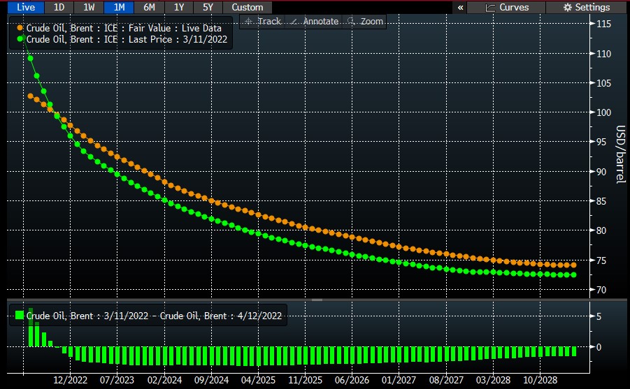The width and height of the screenshot is (630, 389).
Task: Select the 1D time range
Action: pyautogui.click(x=59, y=7)
